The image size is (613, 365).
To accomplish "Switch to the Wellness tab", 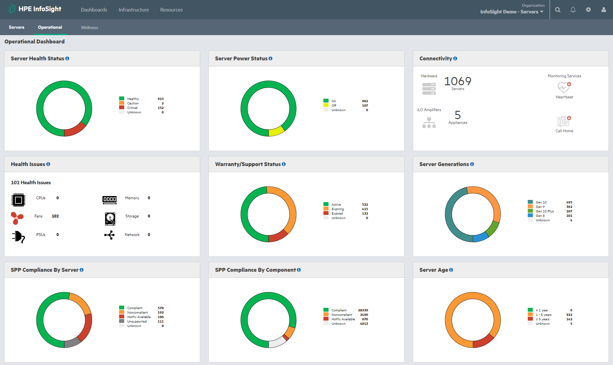I will click(x=89, y=27).
